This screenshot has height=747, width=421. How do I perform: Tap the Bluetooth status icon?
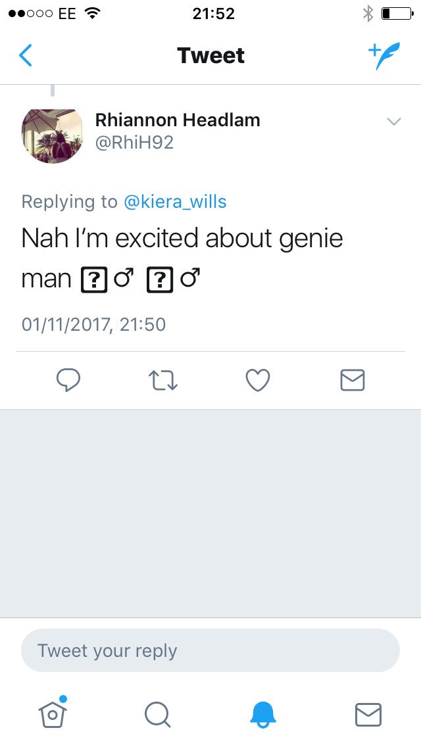pyautogui.click(x=368, y=13)
